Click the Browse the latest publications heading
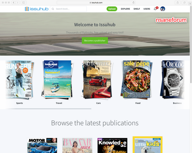The height and width of the screenshot is (153, 192). [95, 123]
